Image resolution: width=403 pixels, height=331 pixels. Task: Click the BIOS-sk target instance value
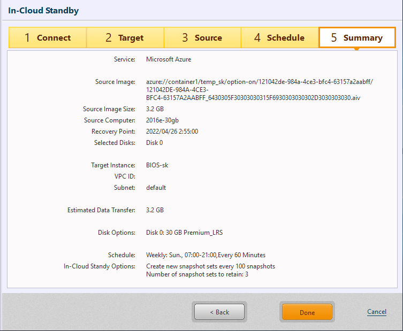pos(157,165)
